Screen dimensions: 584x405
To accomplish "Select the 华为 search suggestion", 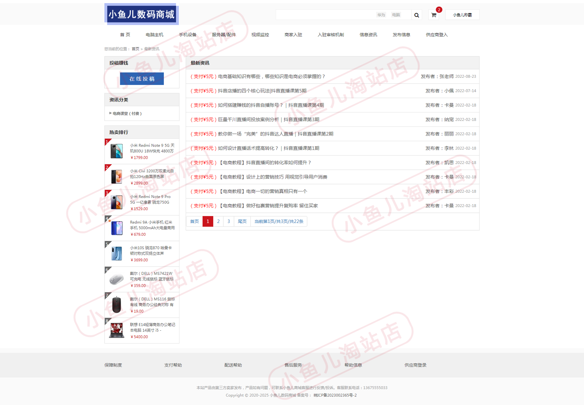I will [381, 15].
